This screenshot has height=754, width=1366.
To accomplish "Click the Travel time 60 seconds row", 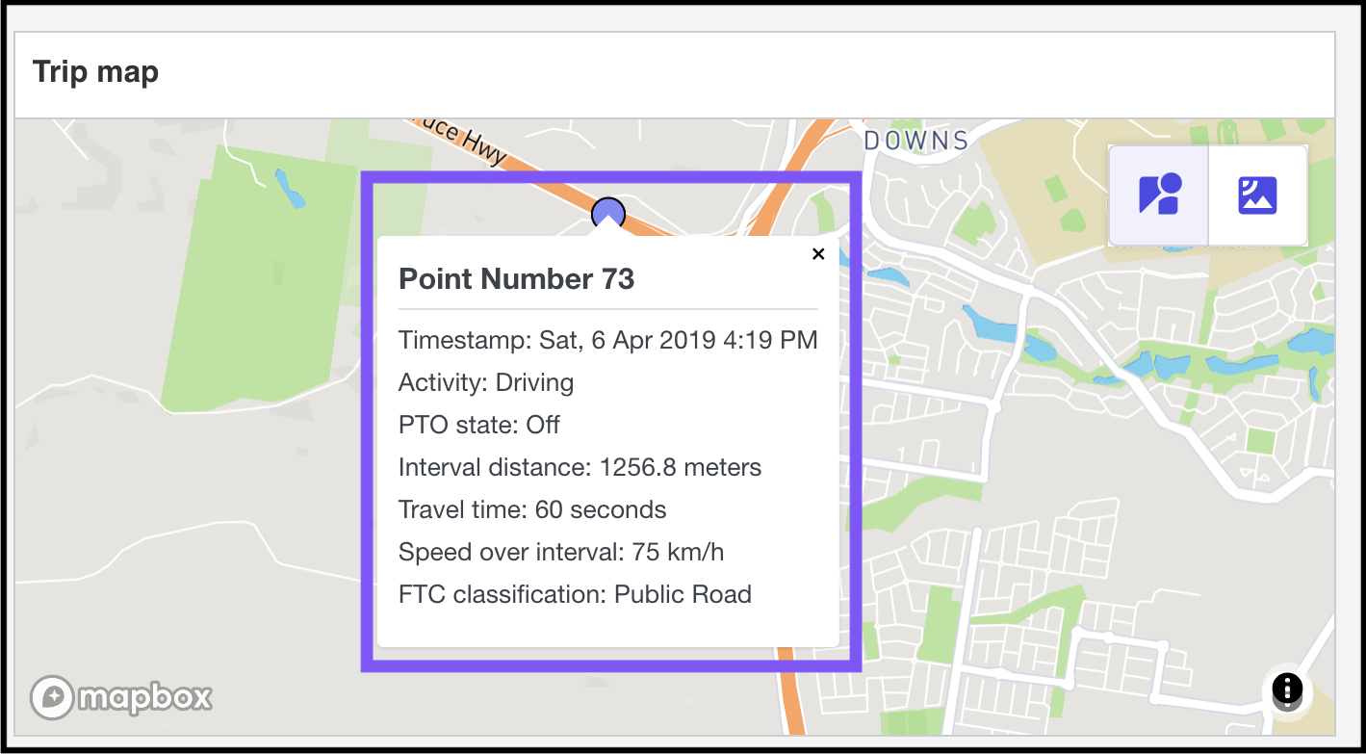I will (532, 509).
